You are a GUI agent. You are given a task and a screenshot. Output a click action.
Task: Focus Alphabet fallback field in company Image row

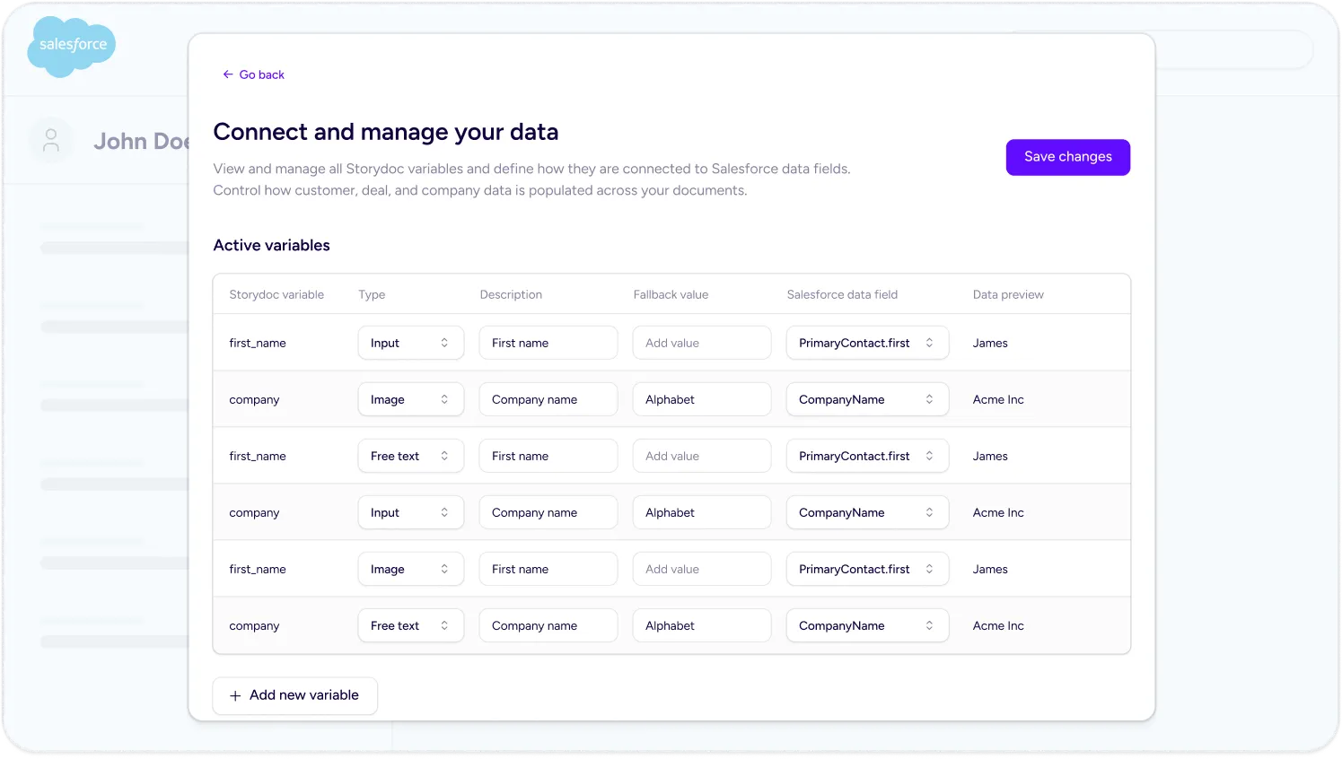pos(702,399)
